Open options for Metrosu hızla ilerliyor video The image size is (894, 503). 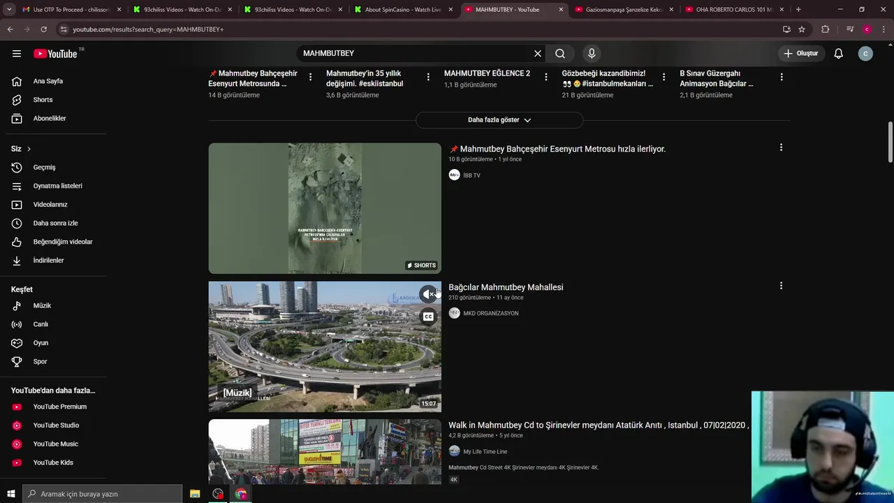click(781, 147)
